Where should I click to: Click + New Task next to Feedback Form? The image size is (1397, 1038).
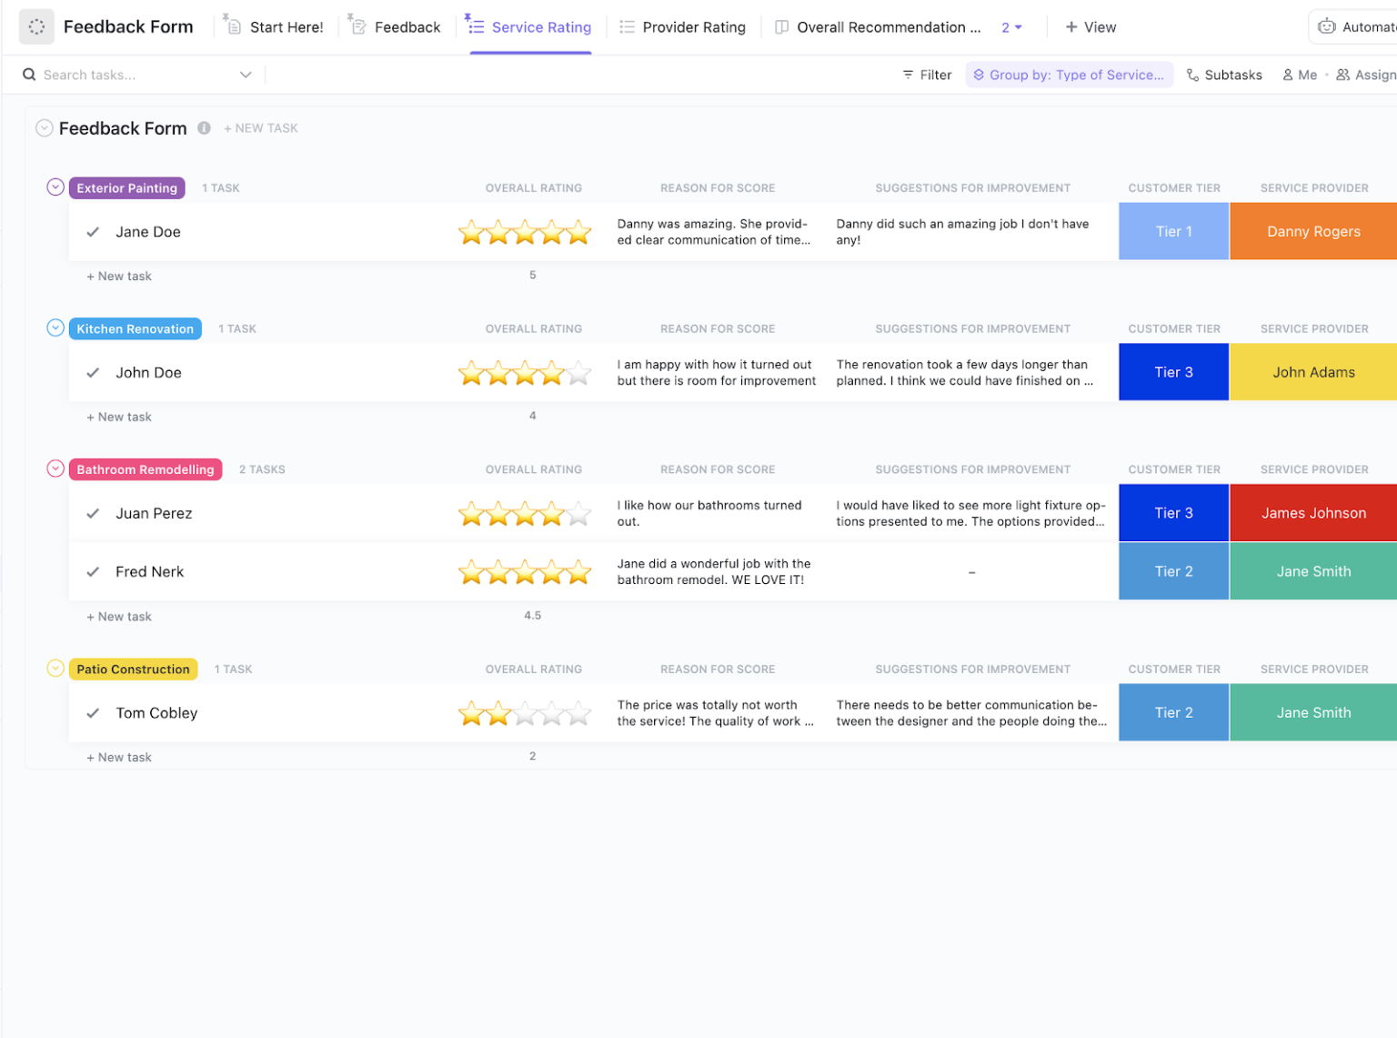260,128
